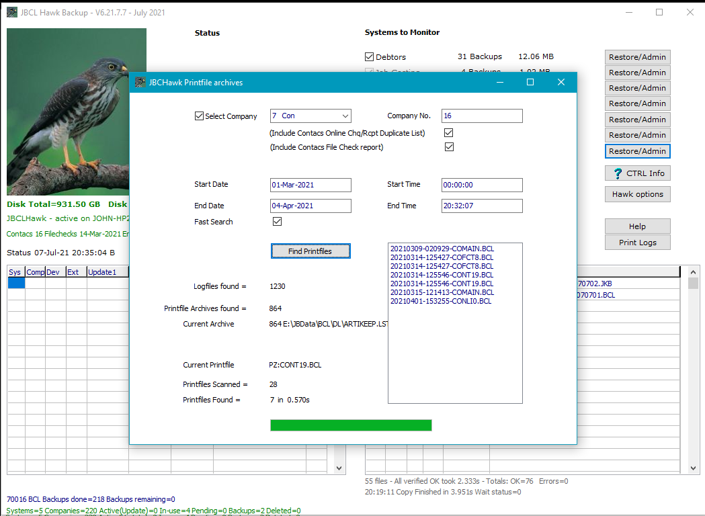Click the question mark icon on CTRL Info
The width and height of the screenshot is (705, 516).
[x=616, y=173]
